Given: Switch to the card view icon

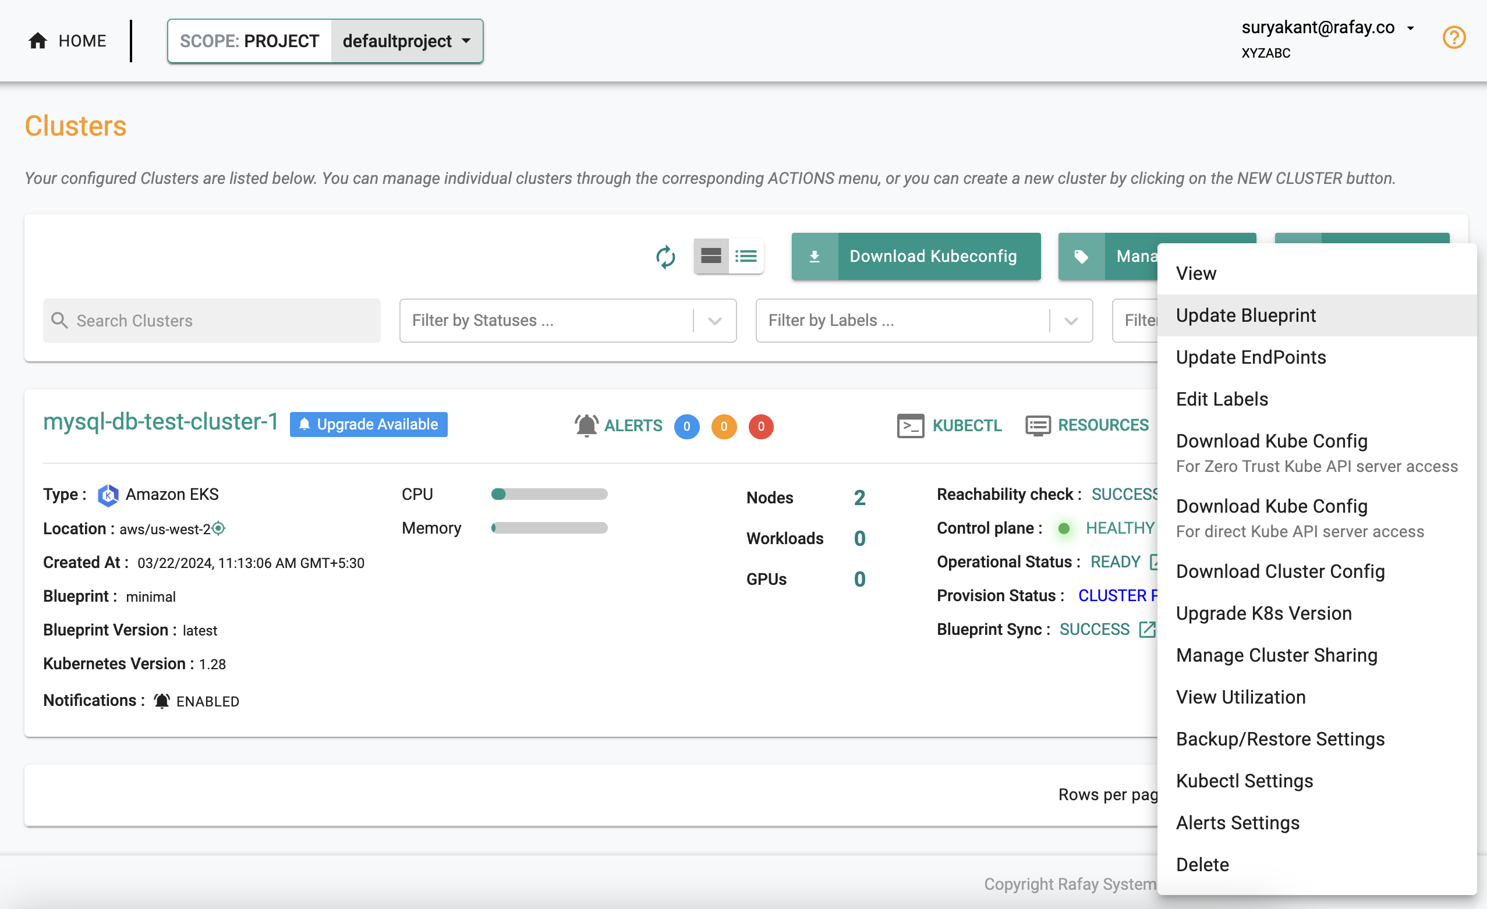Looking at the screenshot, I should (x=710, y=255).
